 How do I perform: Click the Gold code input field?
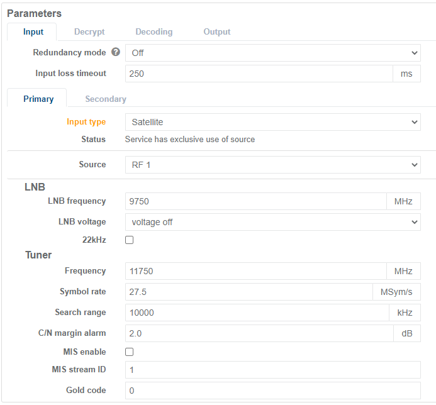pos(272,391)
